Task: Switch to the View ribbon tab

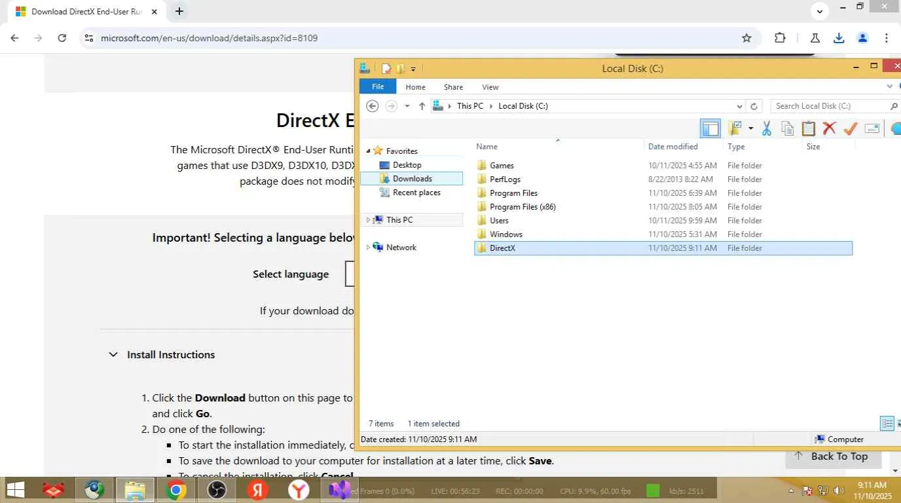Action: 490,87
